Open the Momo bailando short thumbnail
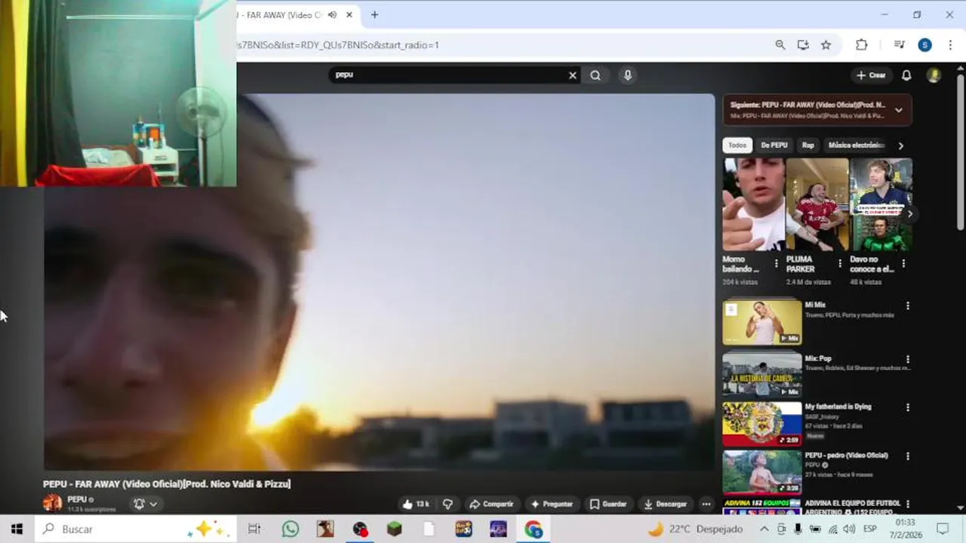This screenshot has width=966, height=543. click(x=753, y=204)
